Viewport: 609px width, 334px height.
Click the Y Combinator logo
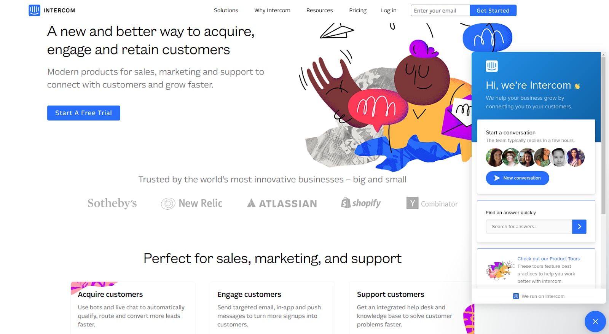(432, 204)
